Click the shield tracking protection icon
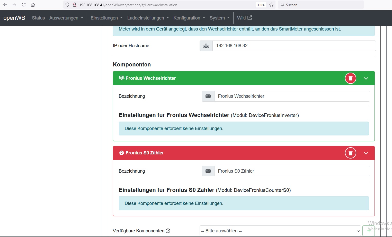The height and width of the screenshot is (237, 392). pos(67,5)
